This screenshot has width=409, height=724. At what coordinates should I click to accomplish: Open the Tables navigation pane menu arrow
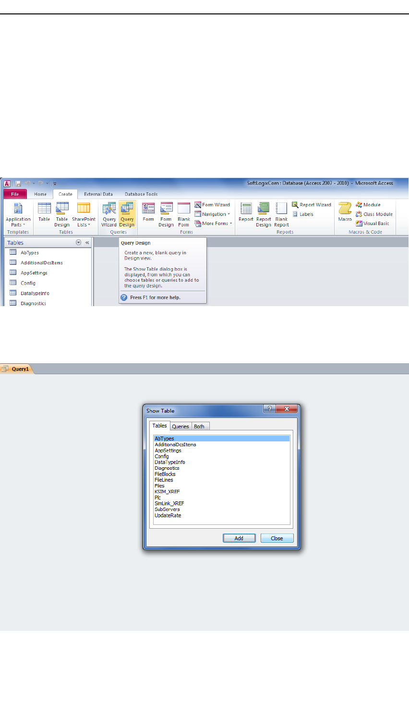[79, 243]
